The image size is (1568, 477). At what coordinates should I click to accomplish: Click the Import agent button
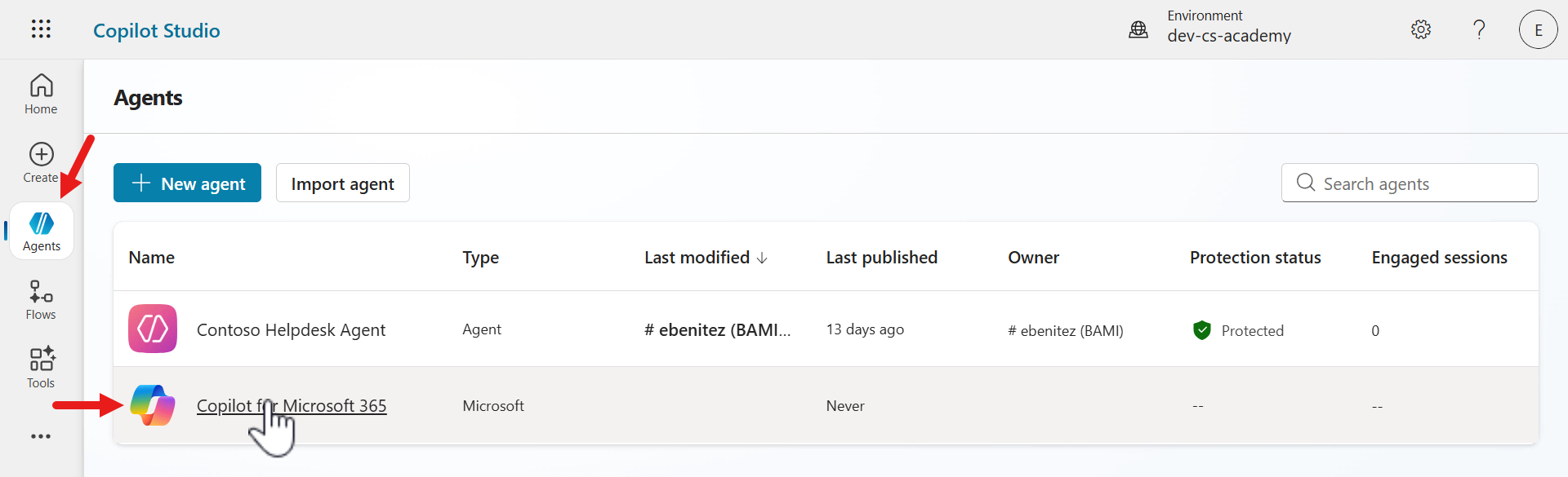click(x=342, y=183)
